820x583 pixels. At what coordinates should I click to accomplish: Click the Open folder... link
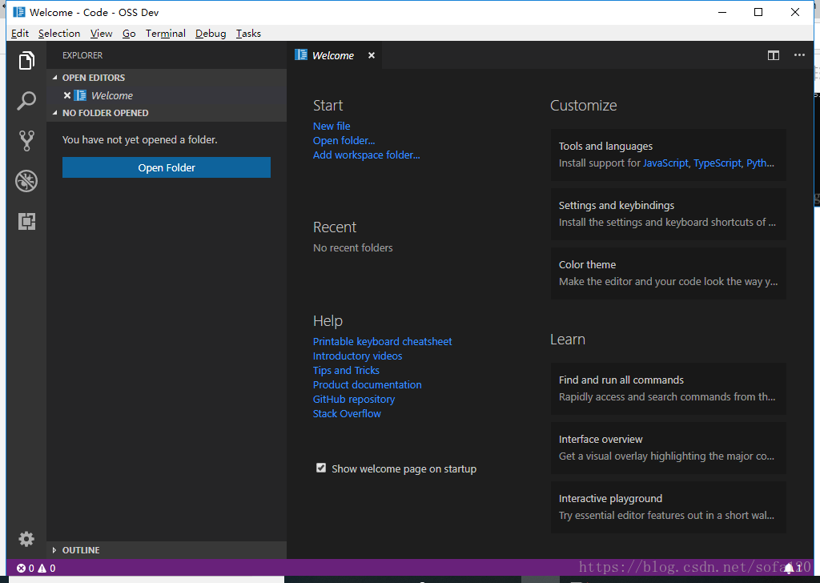(344, 141)
